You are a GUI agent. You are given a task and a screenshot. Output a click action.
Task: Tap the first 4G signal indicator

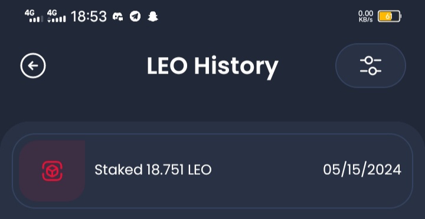click(34, 16)
